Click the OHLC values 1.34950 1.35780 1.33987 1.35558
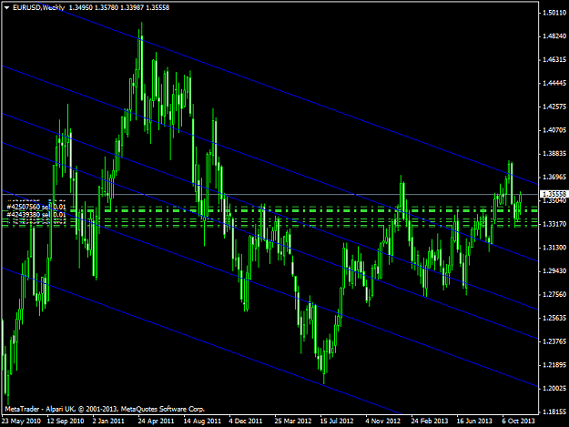The width and height of the screenshot is (569, 427). [119, 7]
